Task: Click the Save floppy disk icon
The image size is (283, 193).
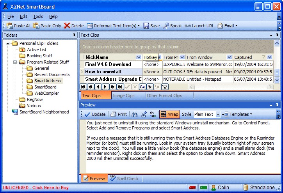Action: pos(146,26)
